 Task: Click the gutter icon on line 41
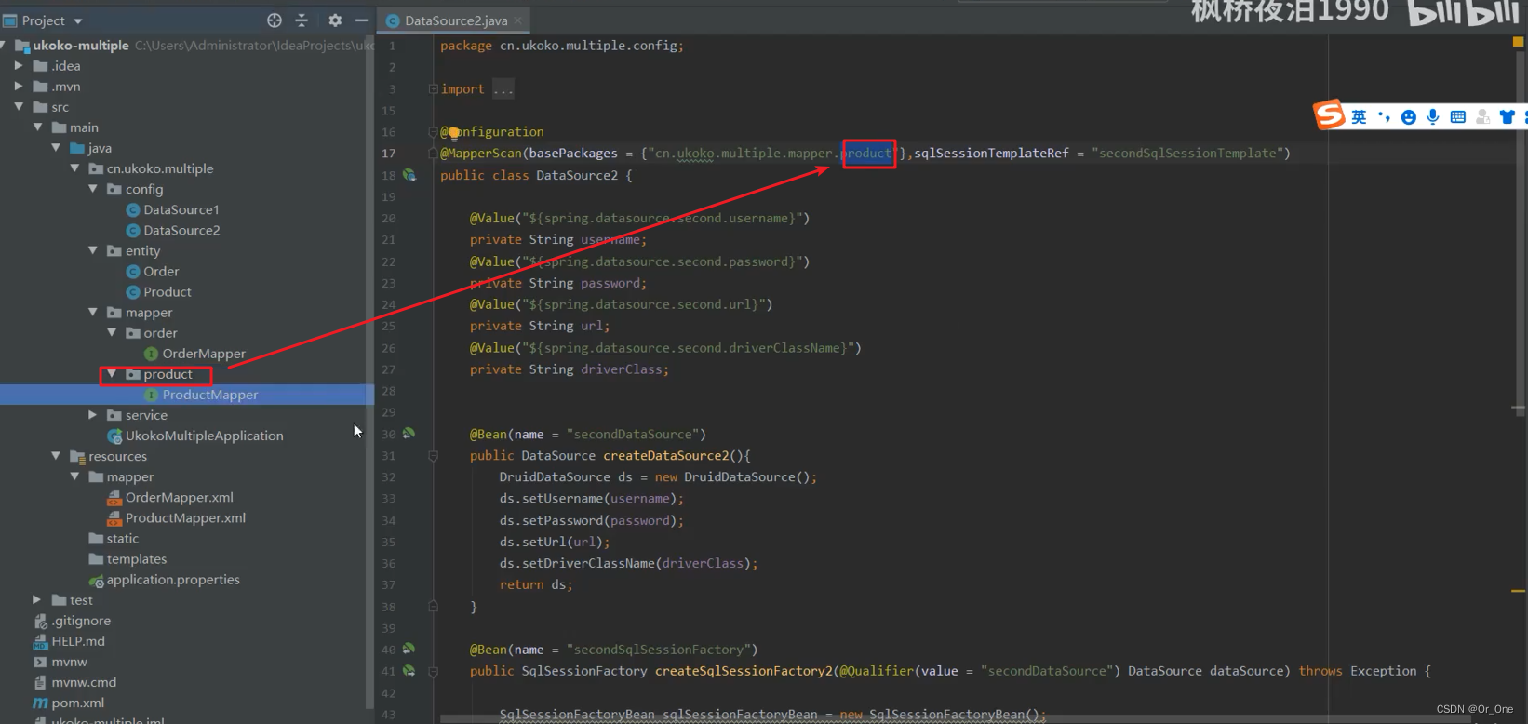coord(409,670)
